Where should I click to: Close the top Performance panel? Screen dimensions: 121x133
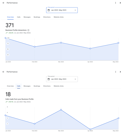coord(120,3)
